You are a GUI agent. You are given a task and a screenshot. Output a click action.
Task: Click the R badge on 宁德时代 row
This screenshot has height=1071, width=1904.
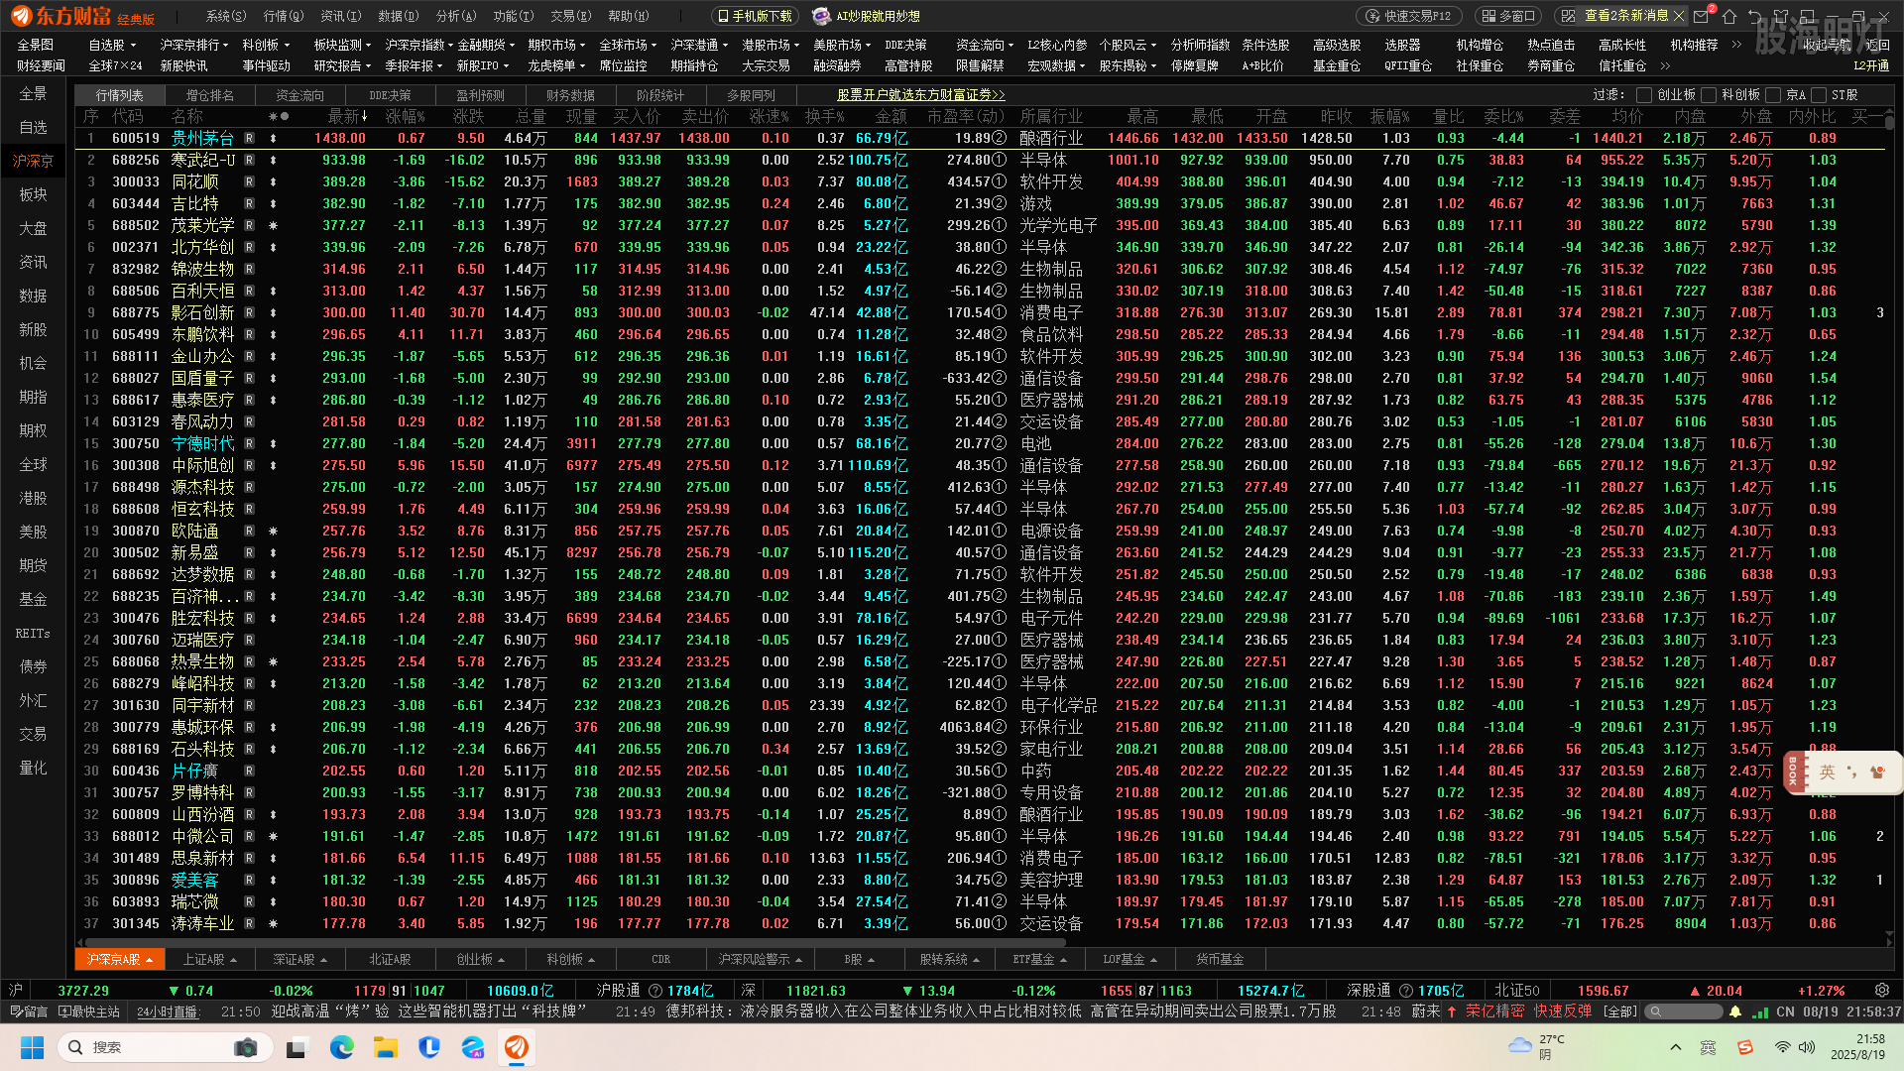(x=249, y=443)
